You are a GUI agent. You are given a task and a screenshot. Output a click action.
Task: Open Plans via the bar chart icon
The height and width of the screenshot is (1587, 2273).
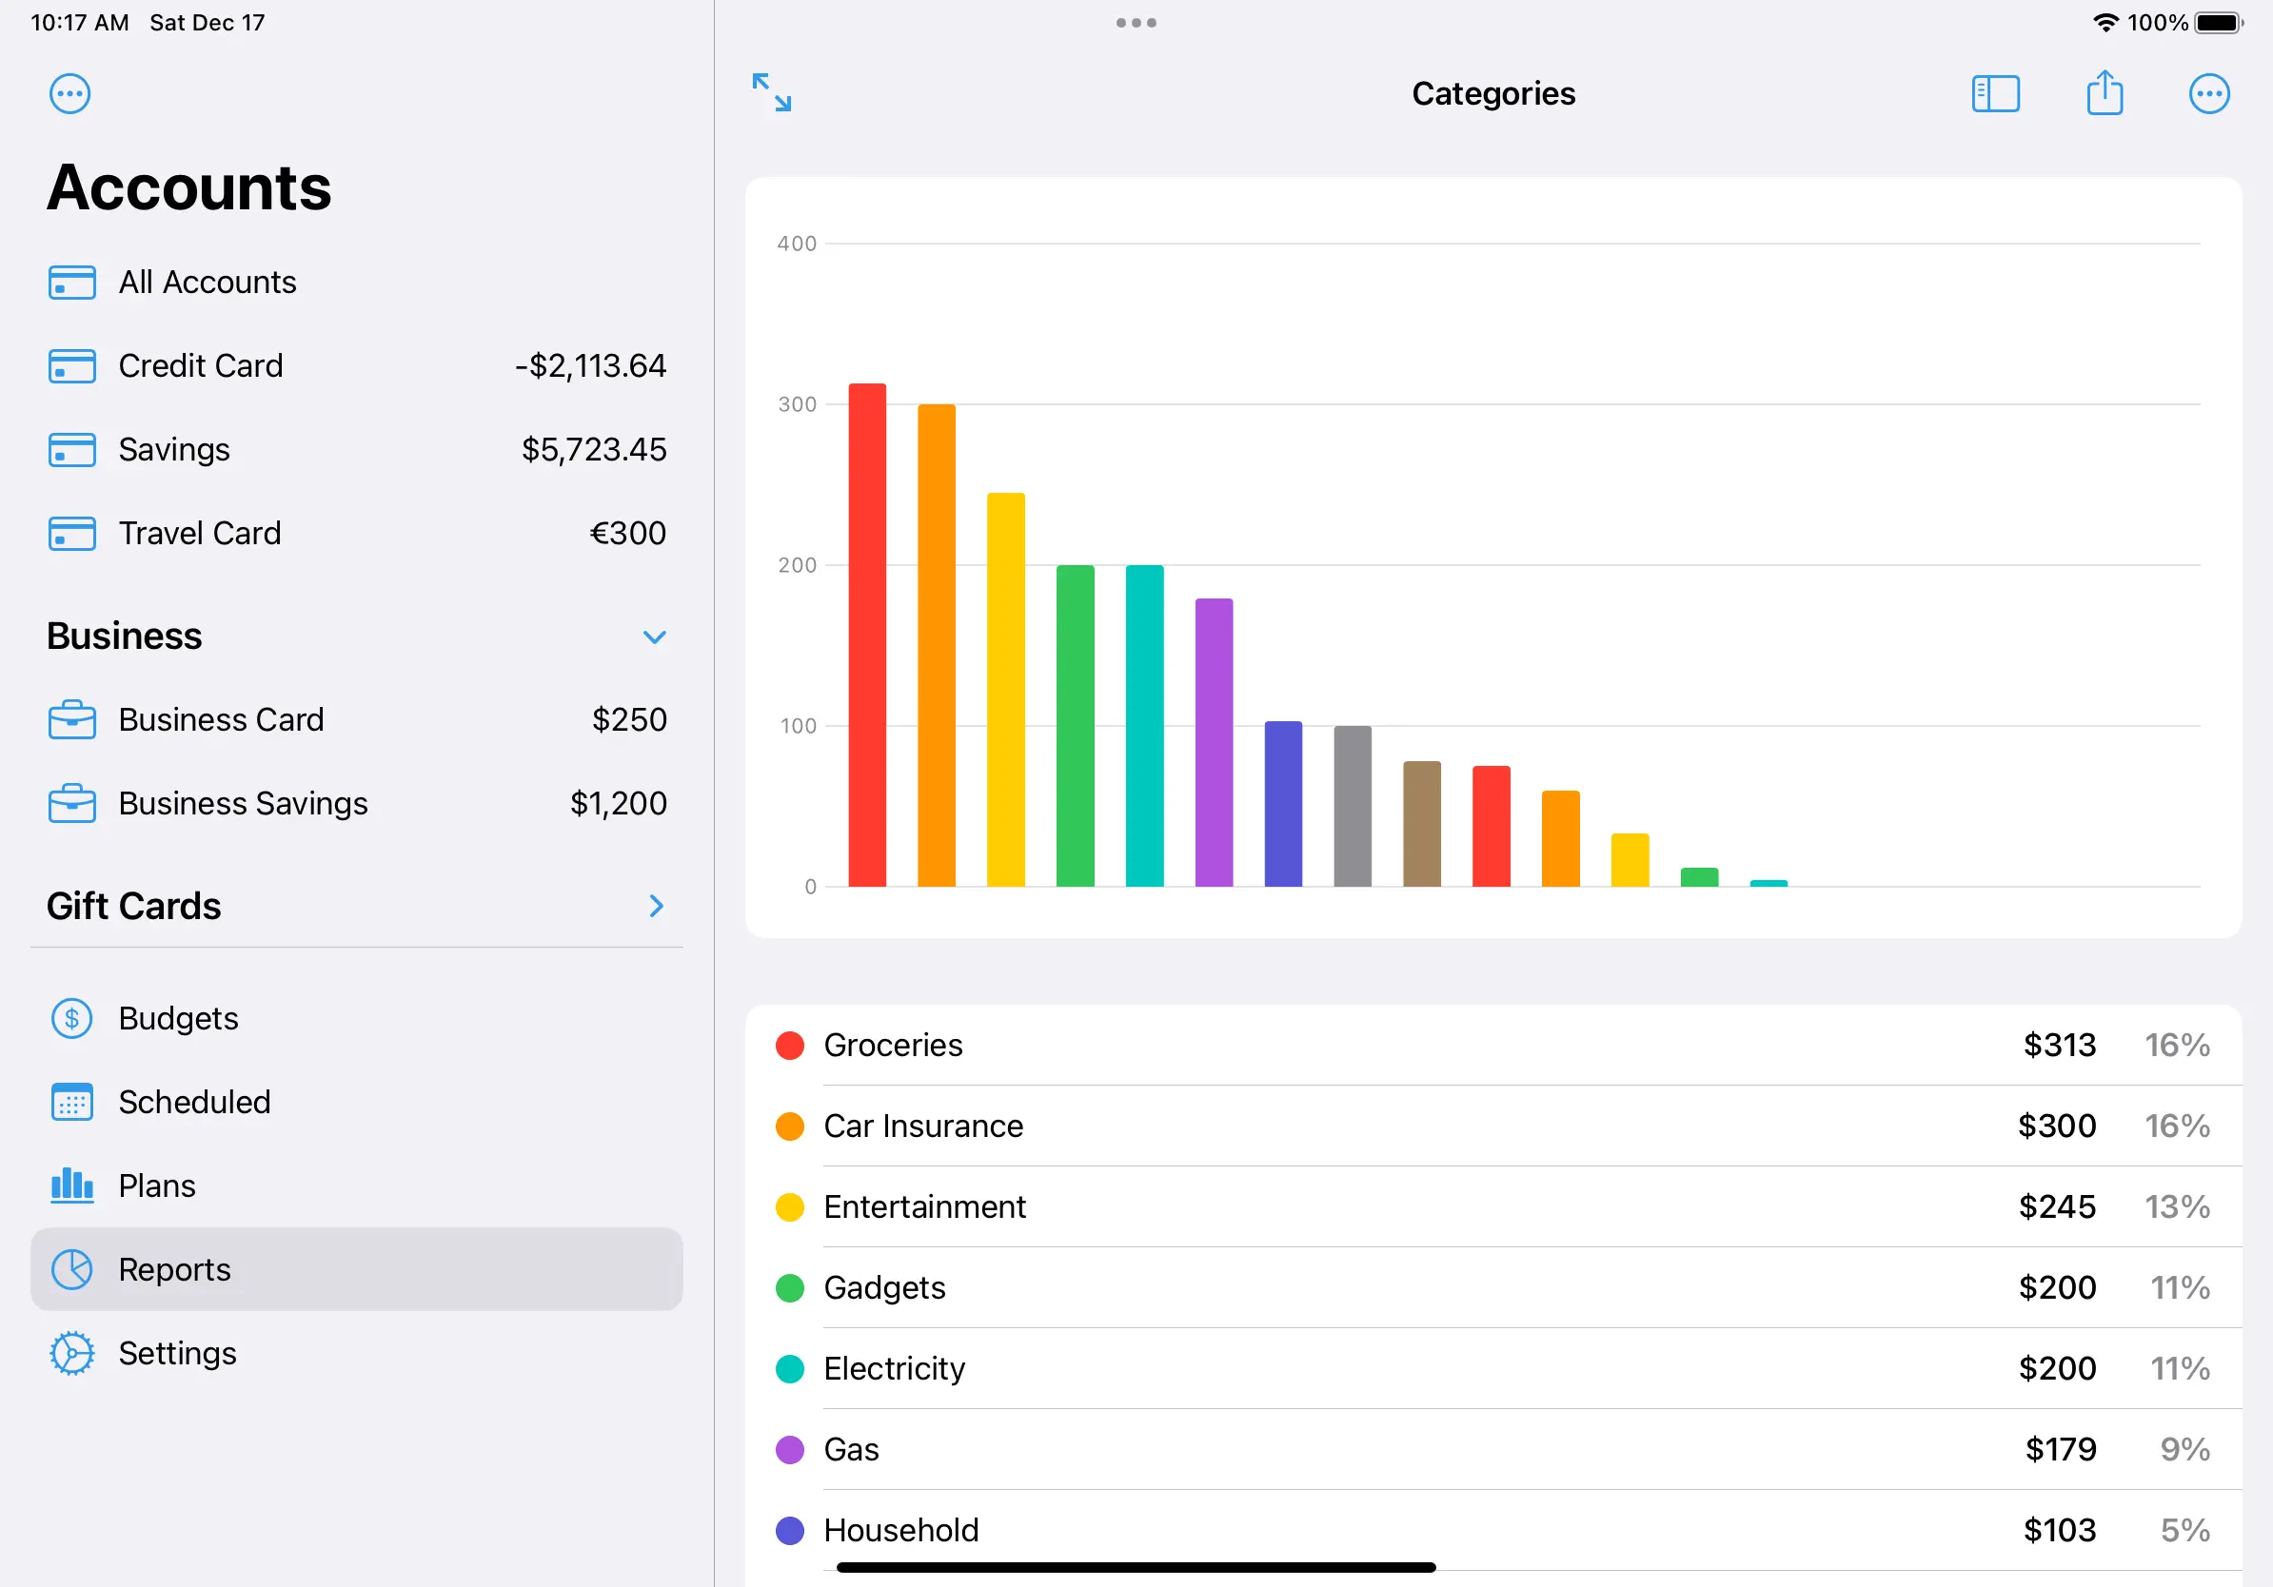click(71, 1185)
